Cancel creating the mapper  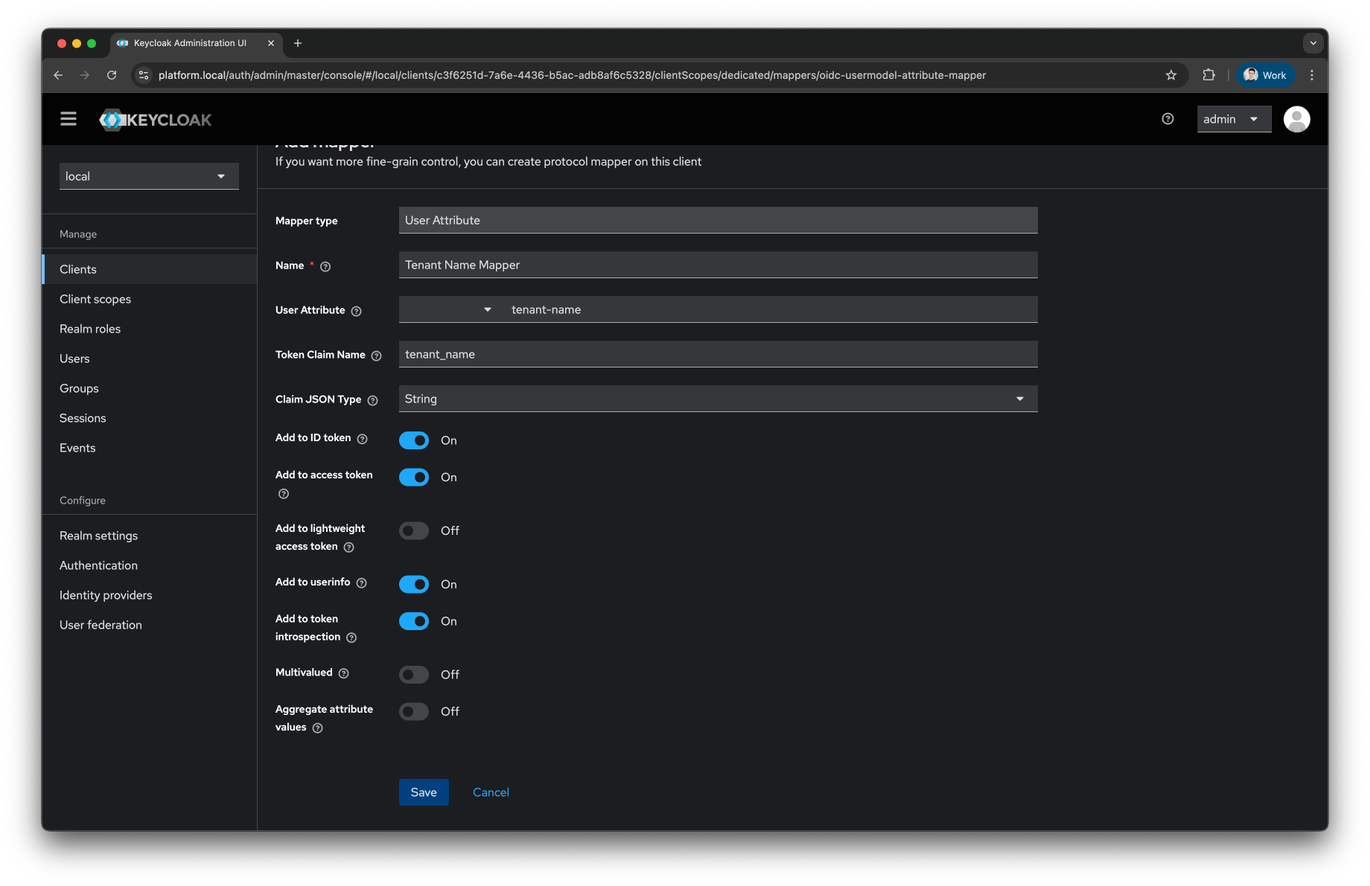click(x=491, y=792)
